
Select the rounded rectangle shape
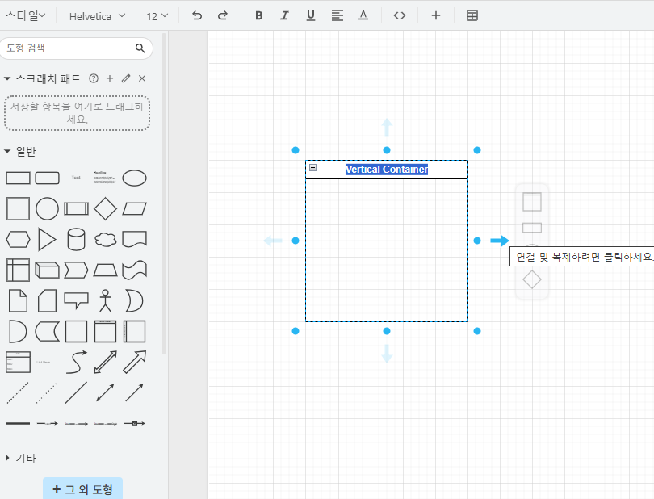pos(47,178)
